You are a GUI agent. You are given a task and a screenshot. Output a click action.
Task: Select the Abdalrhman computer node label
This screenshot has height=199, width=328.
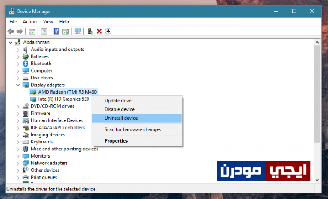[x=36, y=42]
